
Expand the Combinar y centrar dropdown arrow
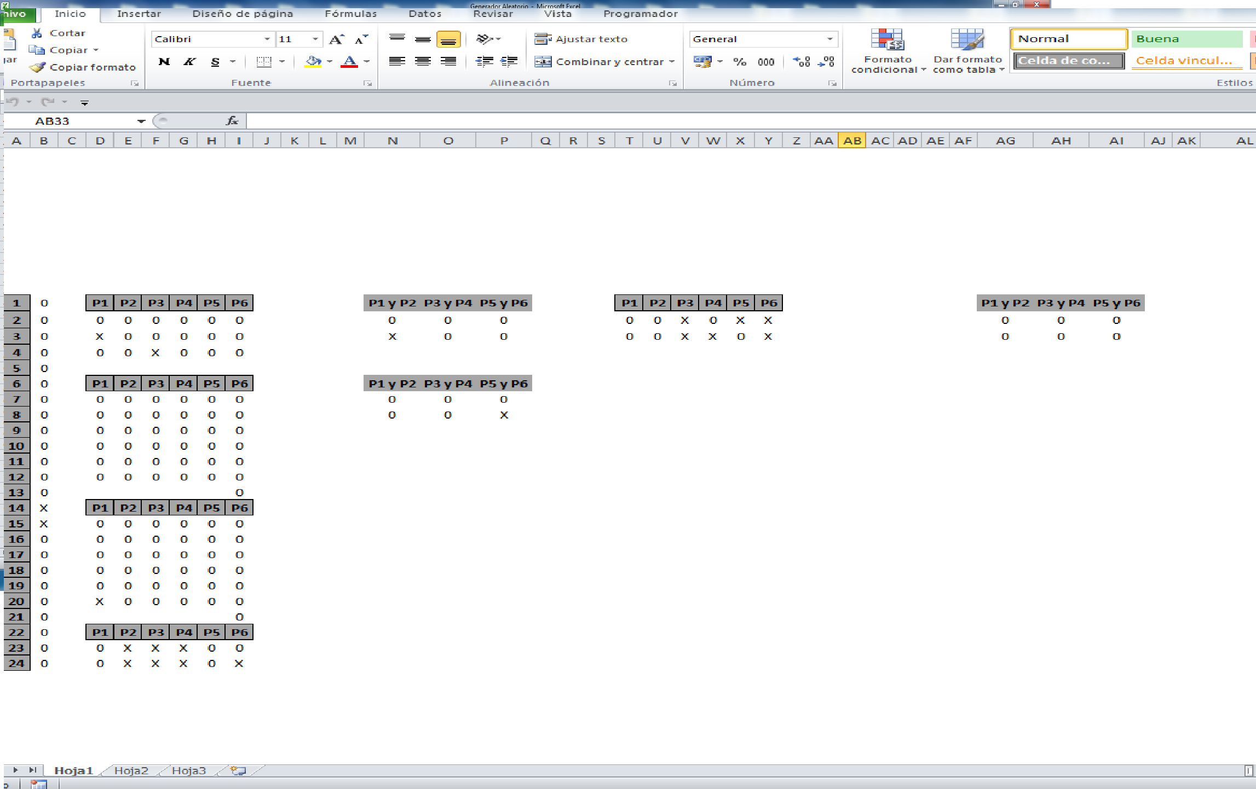click(x=672, y=62)
